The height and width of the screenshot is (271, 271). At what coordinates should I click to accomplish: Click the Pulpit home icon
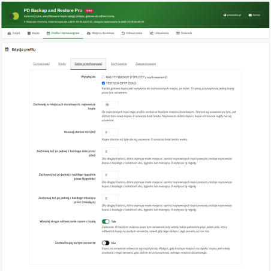[x=9, y=34]
